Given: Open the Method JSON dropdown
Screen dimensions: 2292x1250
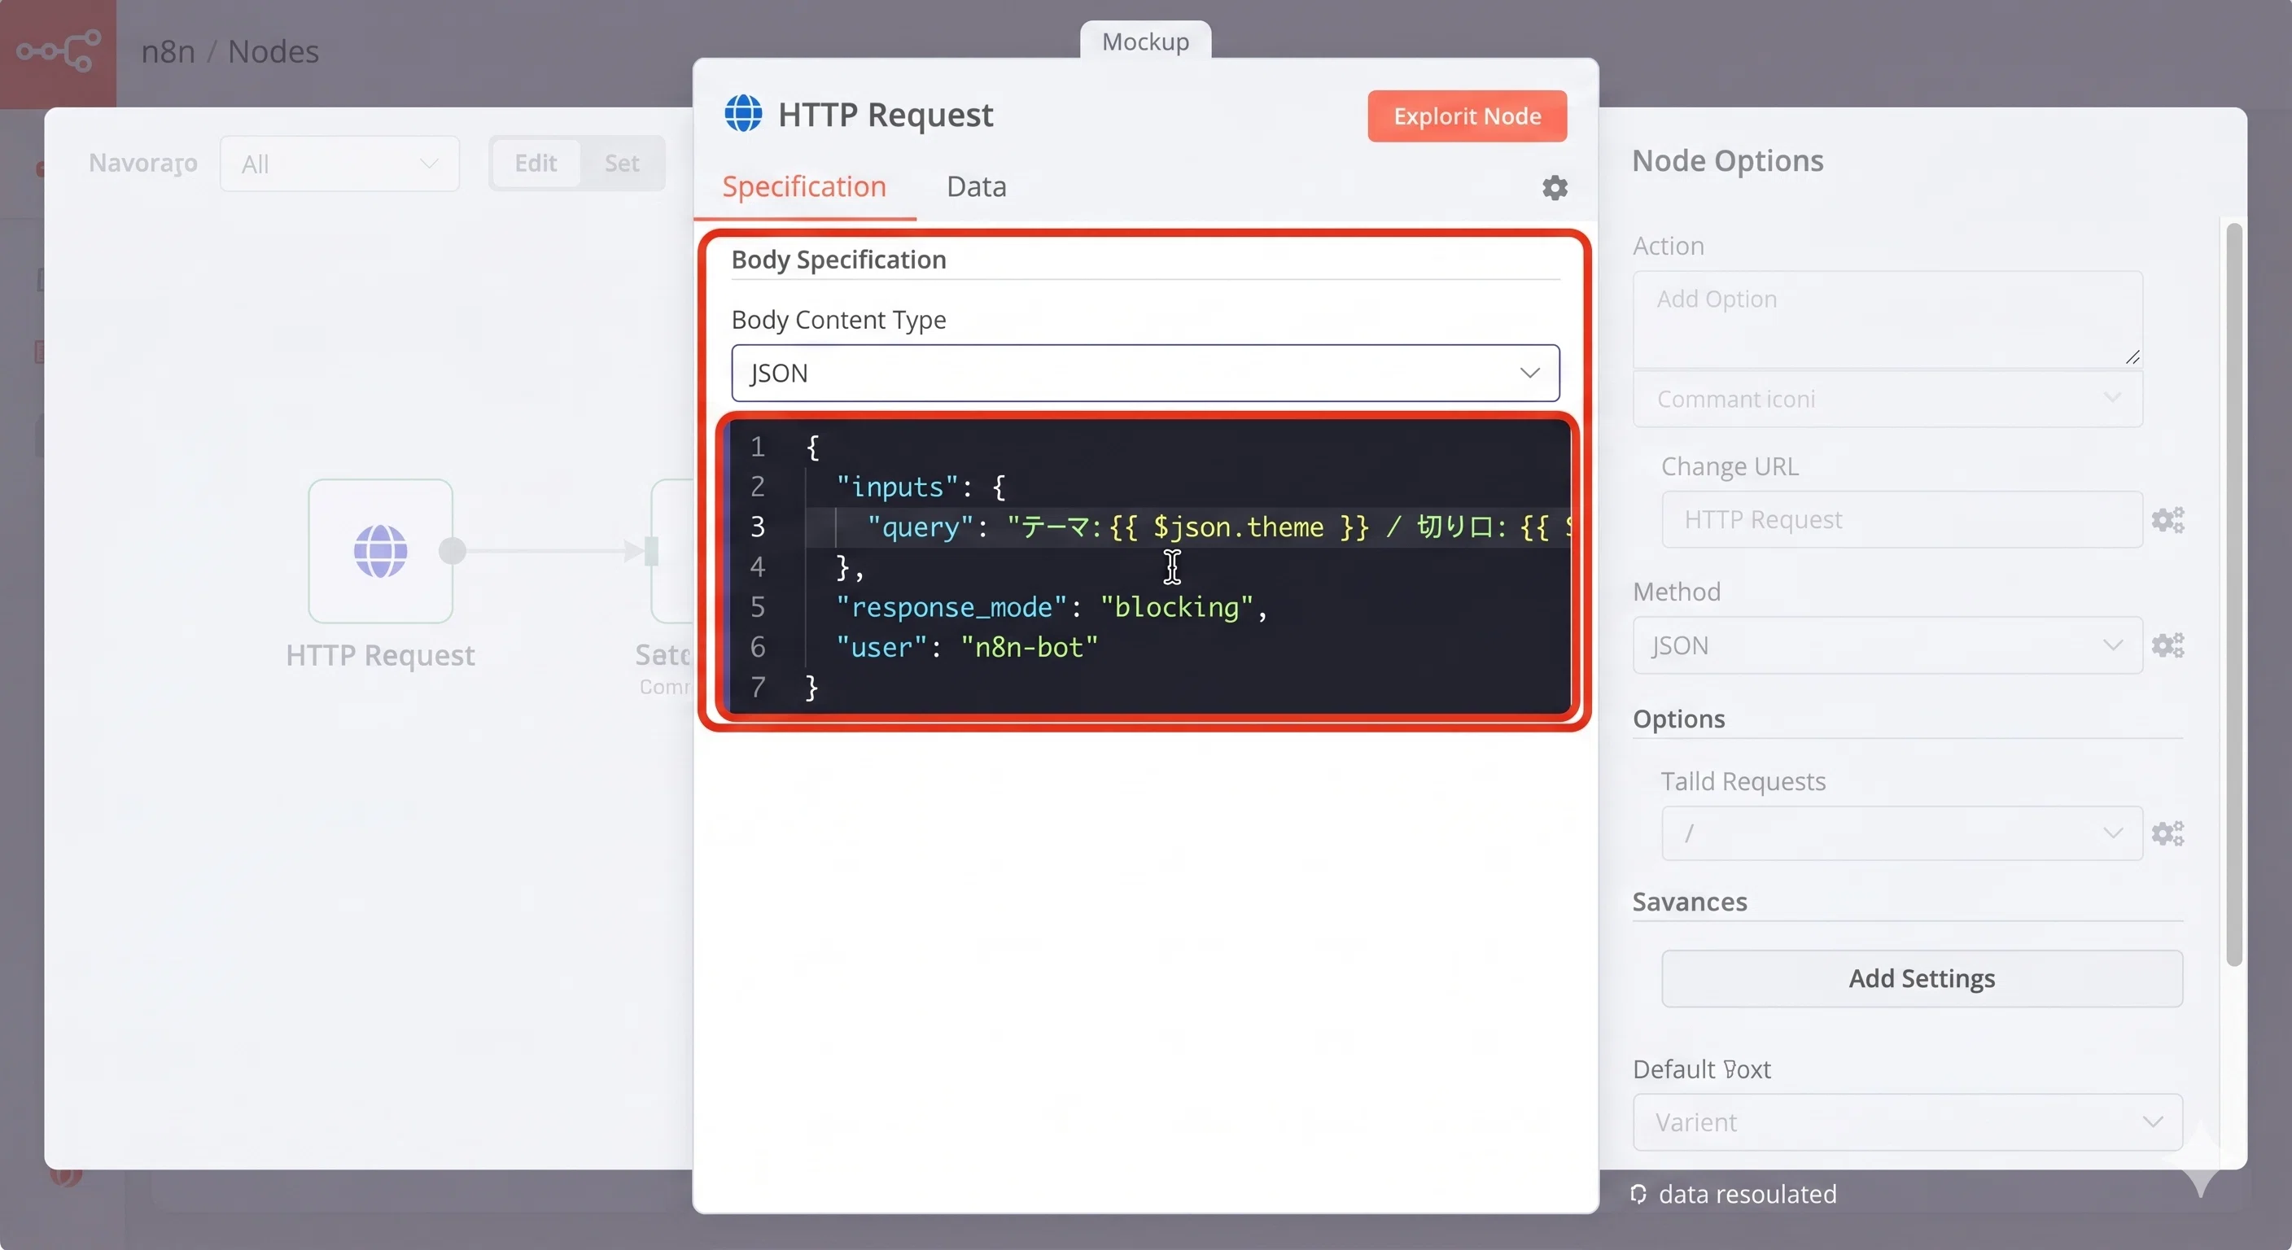Looking at the screenshot, I should tap(1887, 645).
